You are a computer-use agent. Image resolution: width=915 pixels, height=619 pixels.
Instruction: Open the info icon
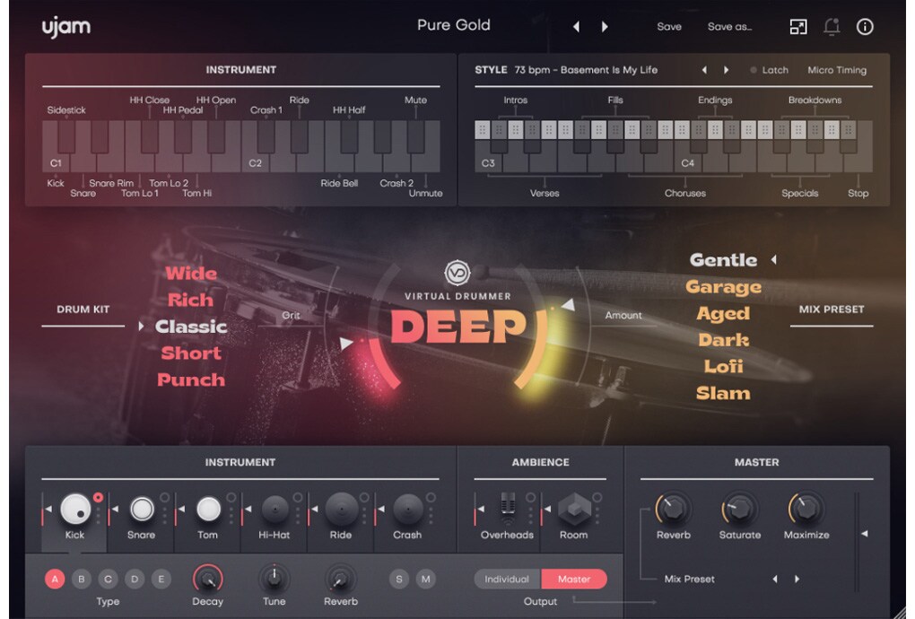pos(865,27)
